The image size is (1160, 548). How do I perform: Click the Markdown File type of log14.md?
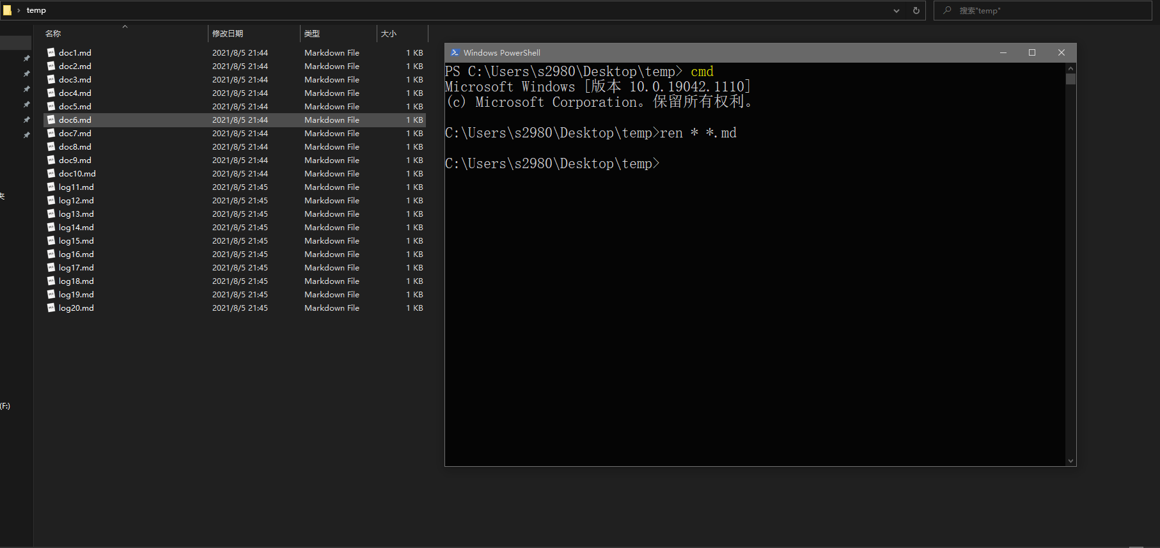point(332,227)
